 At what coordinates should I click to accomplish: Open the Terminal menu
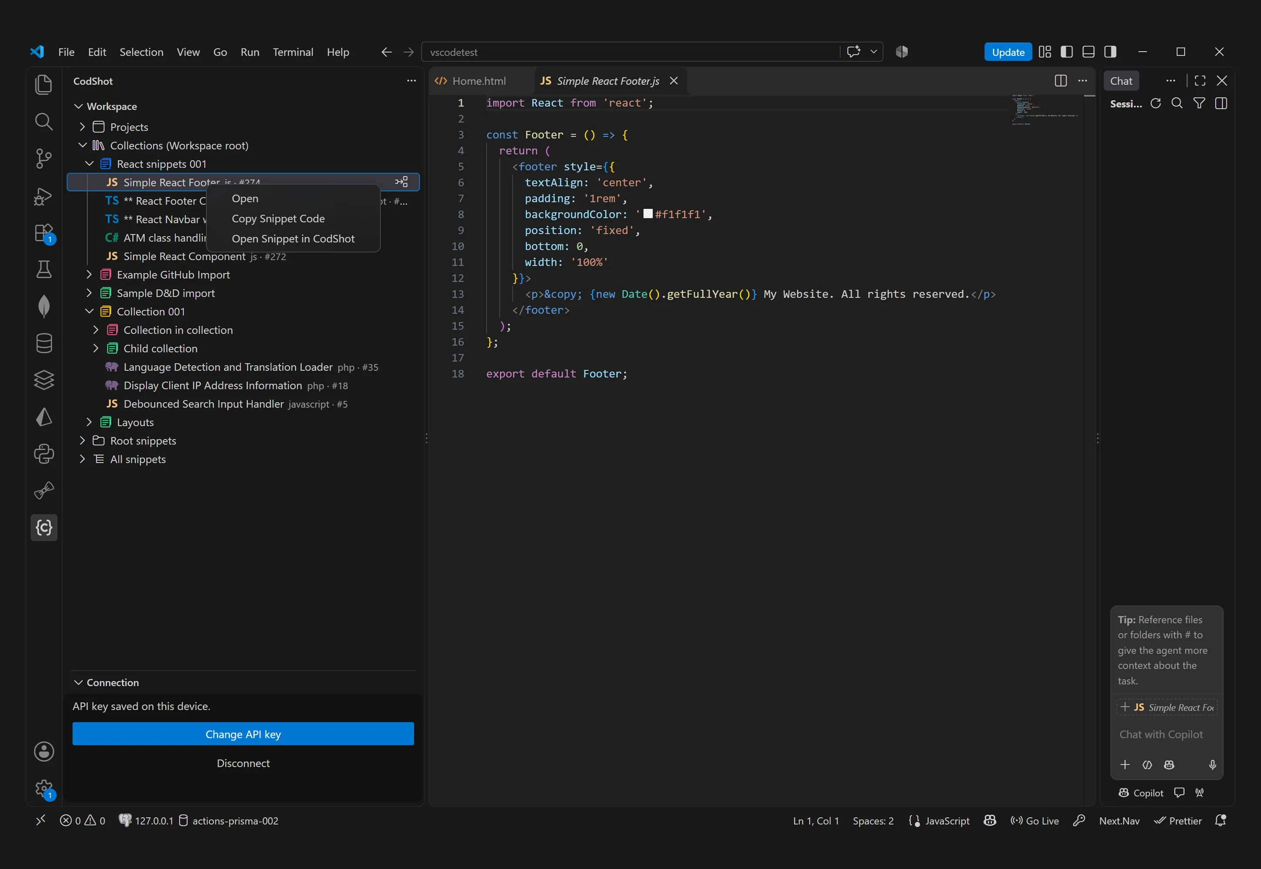point(293,52)
